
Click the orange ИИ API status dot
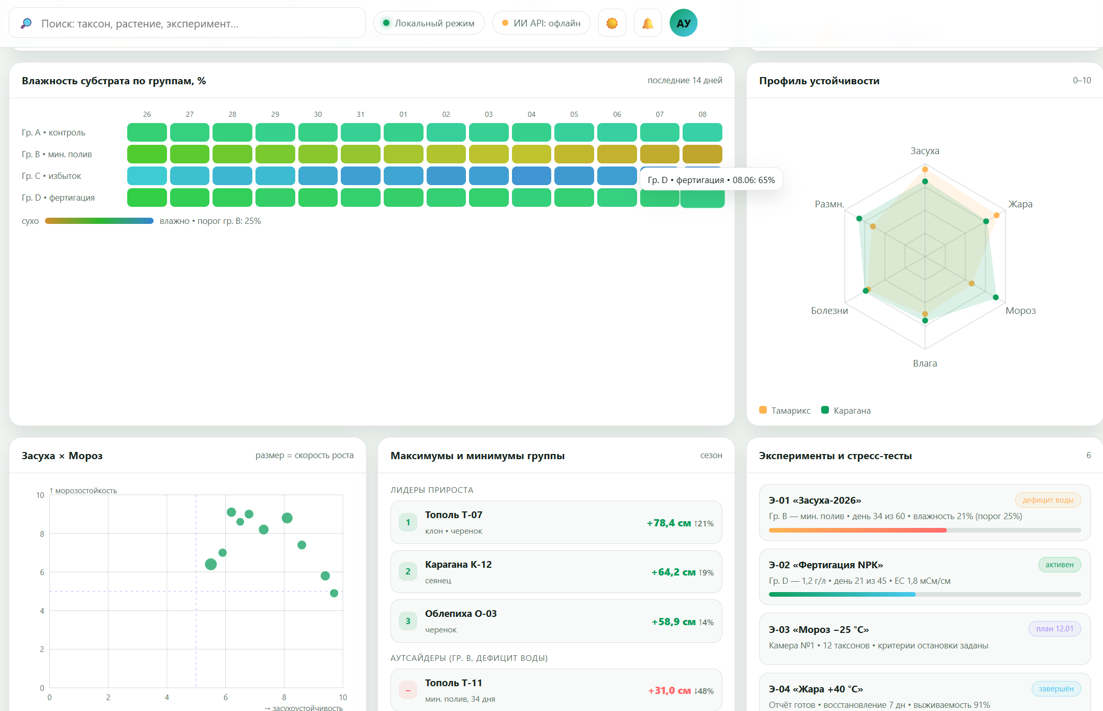point(505,23)
